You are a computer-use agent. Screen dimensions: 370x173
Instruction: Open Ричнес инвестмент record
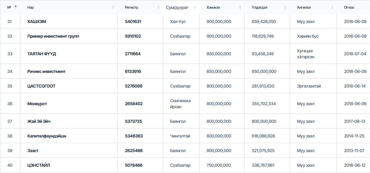pos(46,71)
